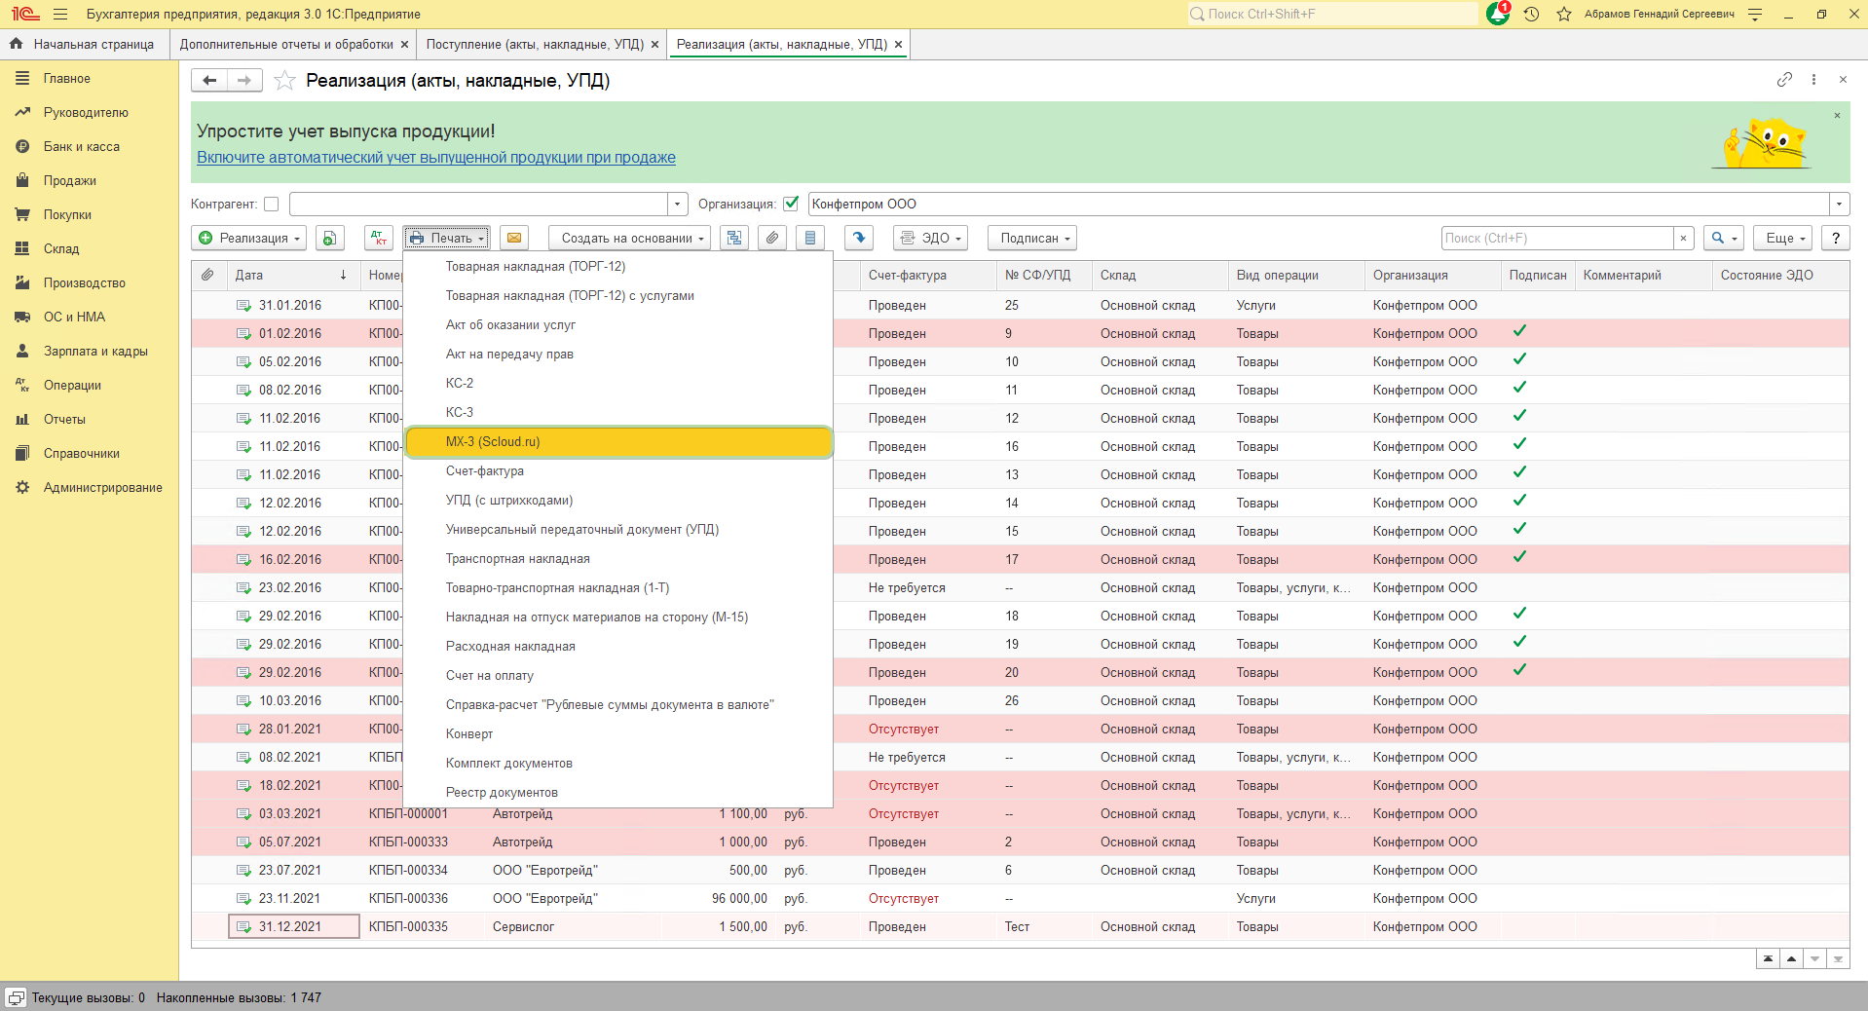Select row КПБП-000335 Сервислог

[x=1021, y=927]
